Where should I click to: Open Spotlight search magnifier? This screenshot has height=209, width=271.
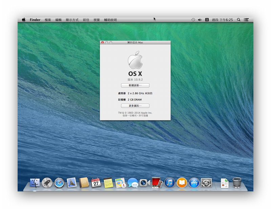coord(238,20)
